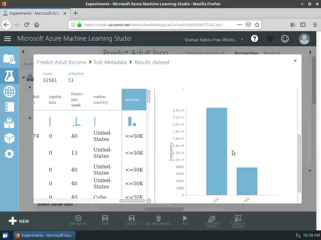Click Publish to Gallery button
This screenshot has width=321, height=240.
[x=238, y=222]
